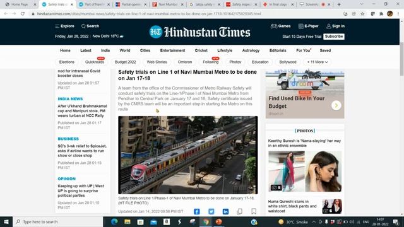Screen dimensions: 404x227
Task: Open the Huma Qureshi photo story
Action: tap(292, 206)
